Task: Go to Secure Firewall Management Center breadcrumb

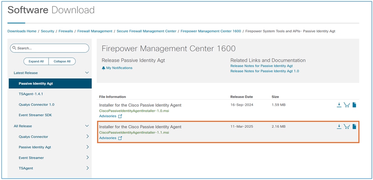Action: (x=146, y=31)
